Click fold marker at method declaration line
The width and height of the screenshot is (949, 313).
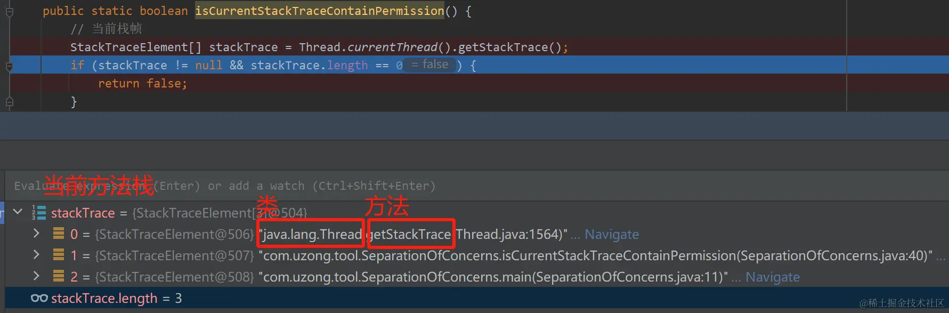coord(9,12)
